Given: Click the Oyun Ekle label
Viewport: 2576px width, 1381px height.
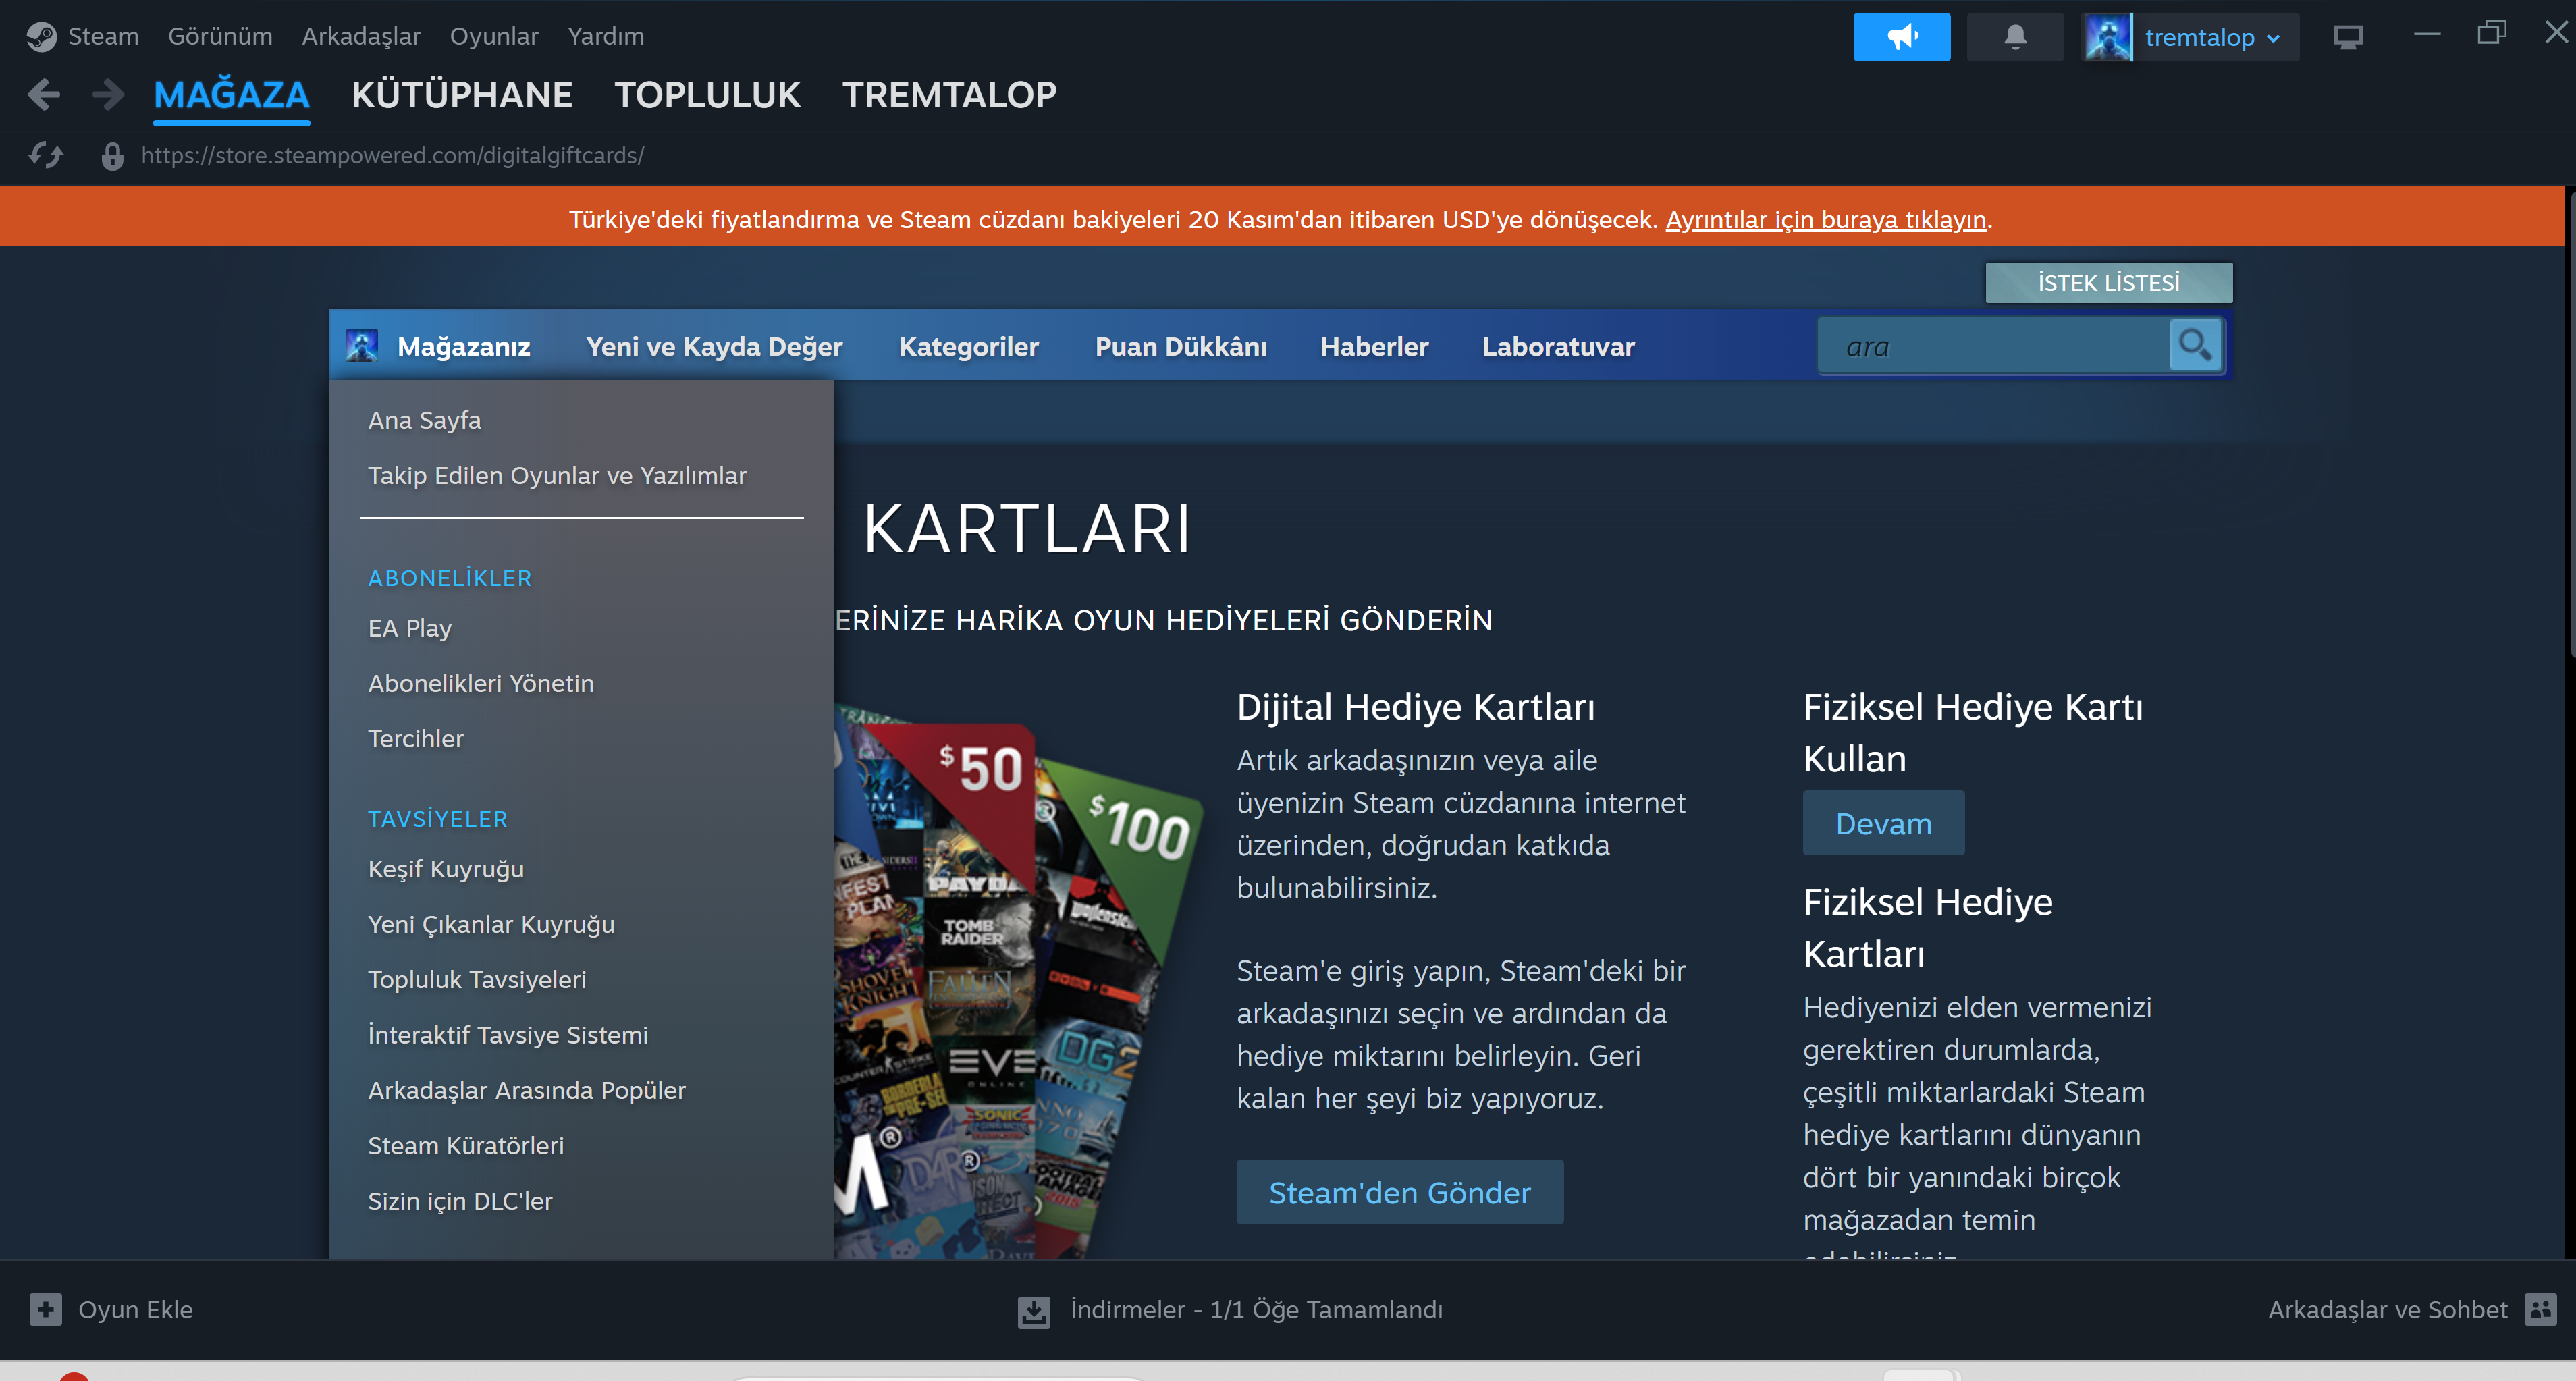Looking at the screenshot, I should click(x=135, y=1310).
